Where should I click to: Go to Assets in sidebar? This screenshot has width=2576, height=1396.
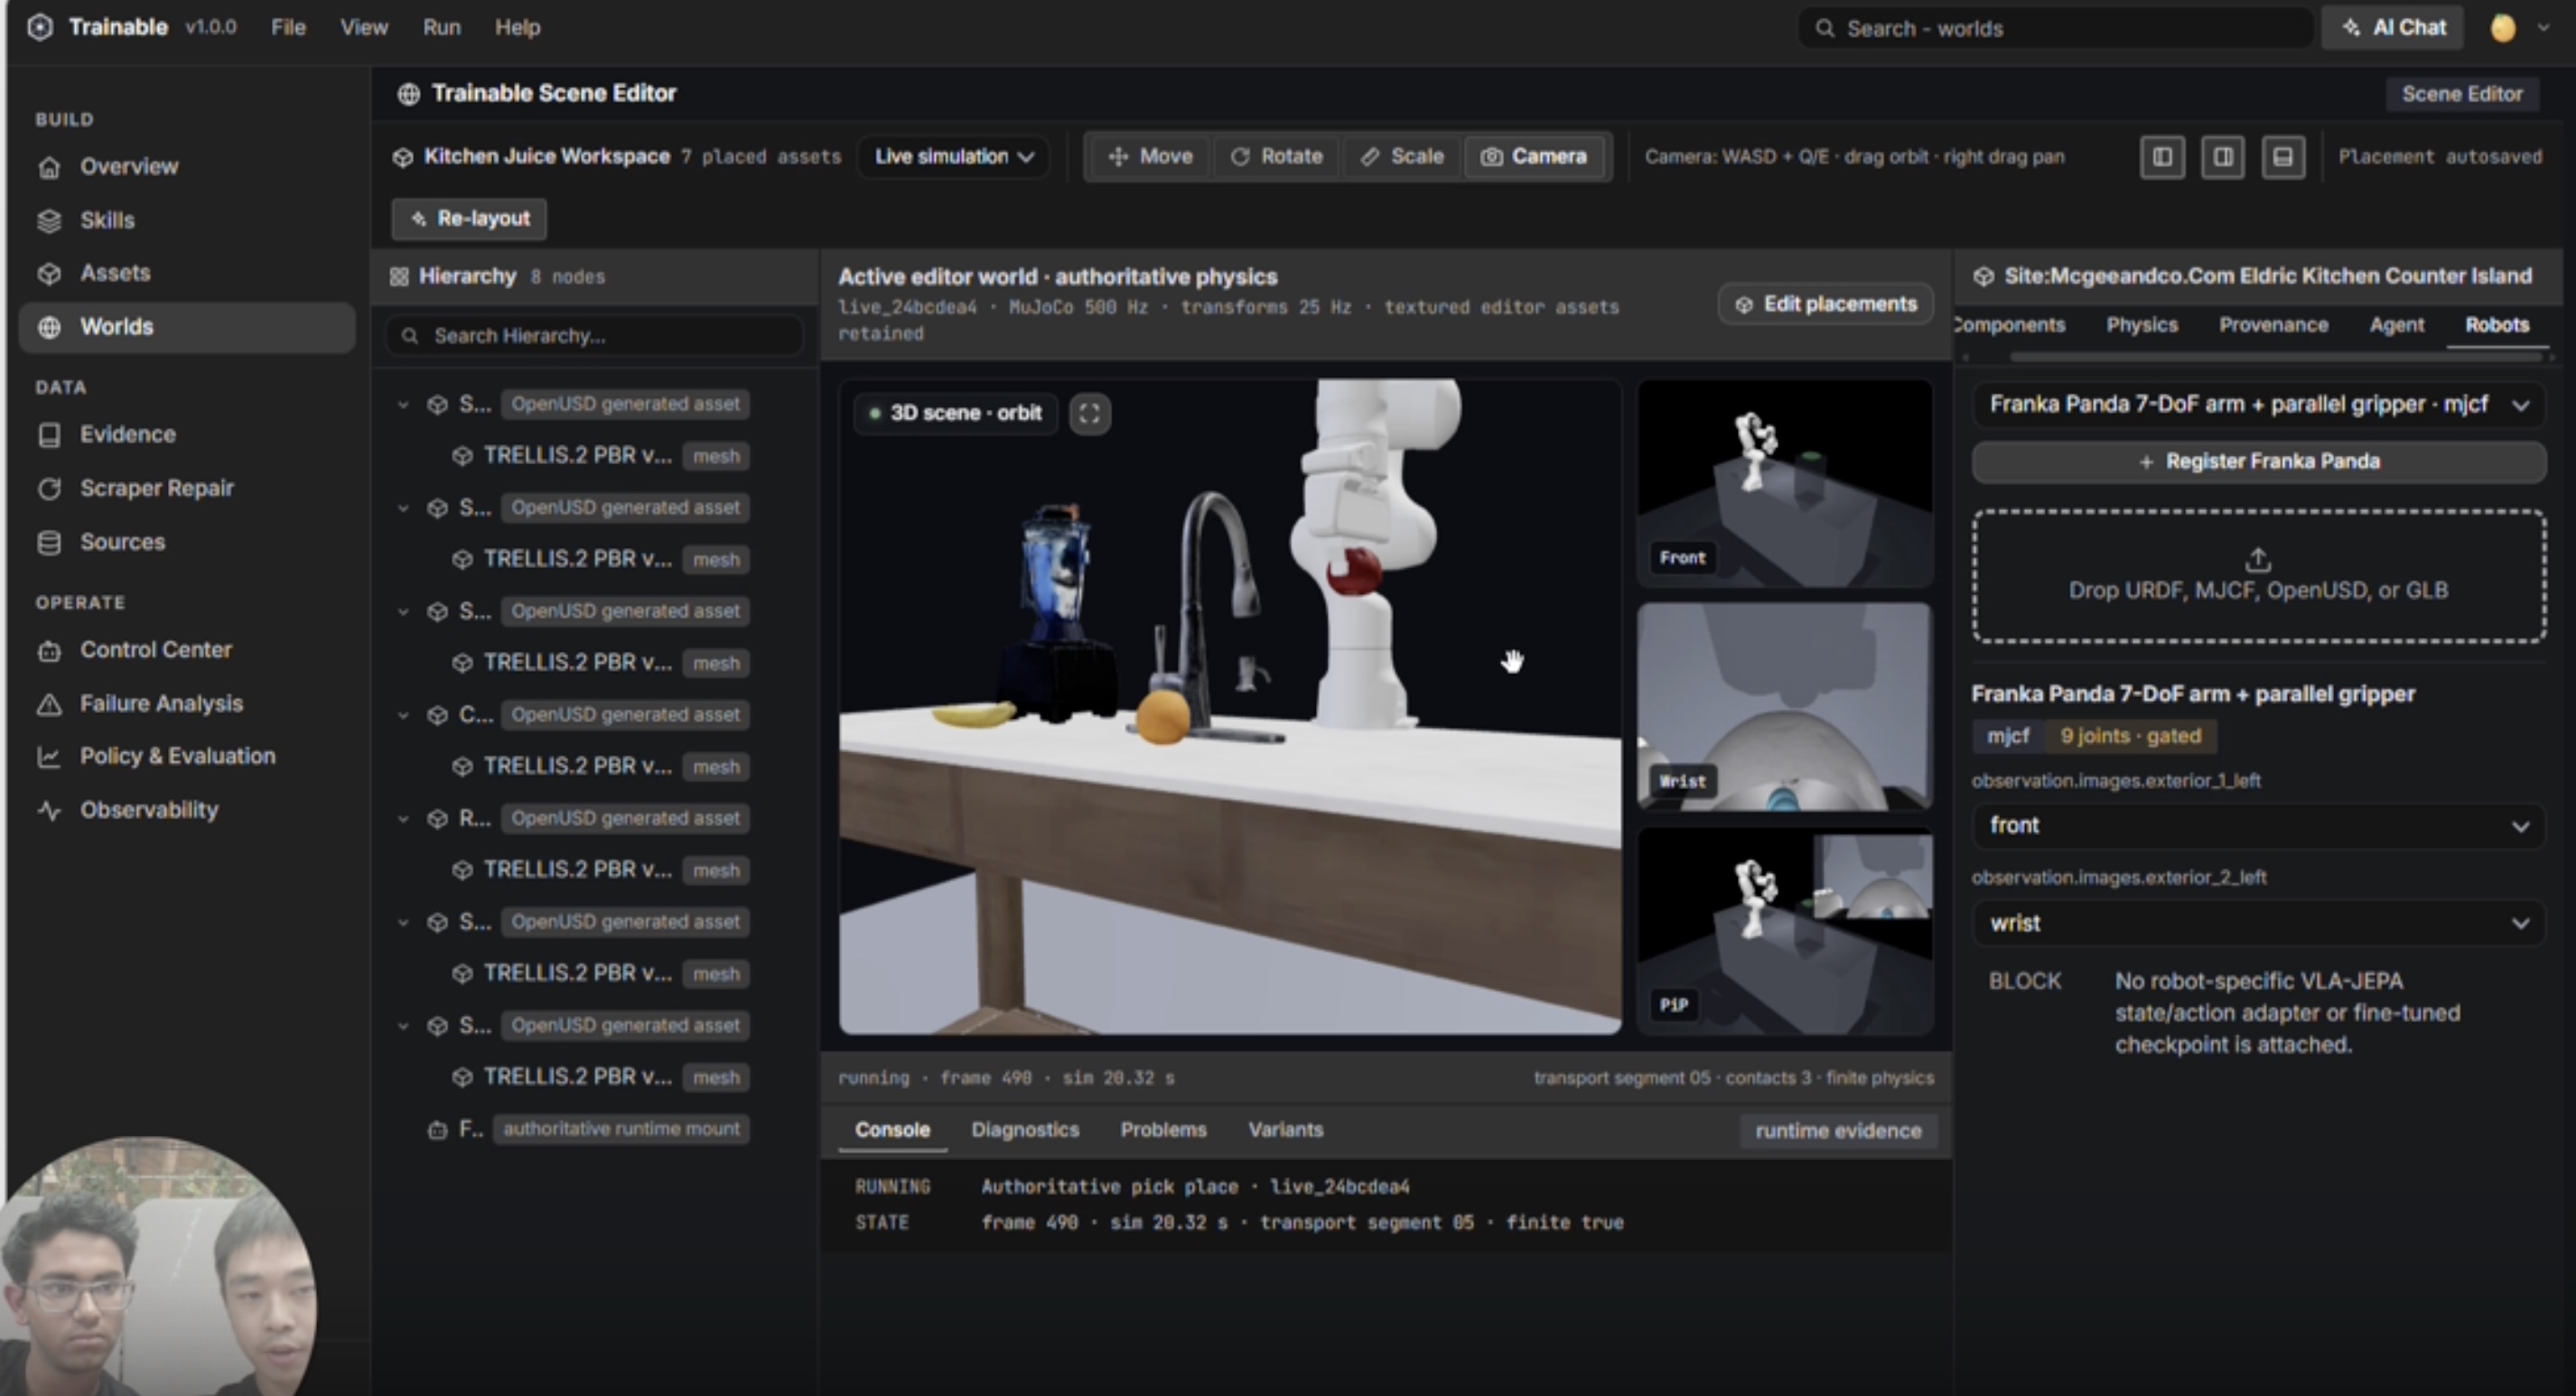coord(114,273)
